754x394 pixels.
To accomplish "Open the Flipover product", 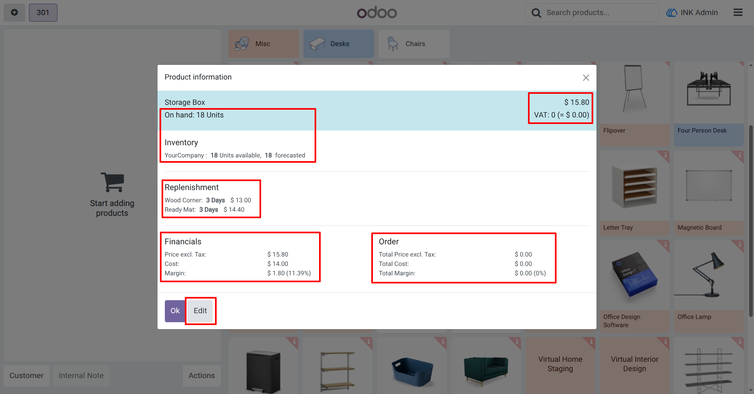I will tap(634, 104).
